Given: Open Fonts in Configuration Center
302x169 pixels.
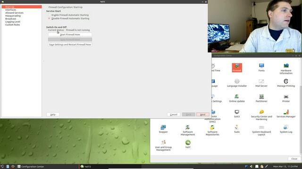Looking at the screenshot, I should pos(261,68).
